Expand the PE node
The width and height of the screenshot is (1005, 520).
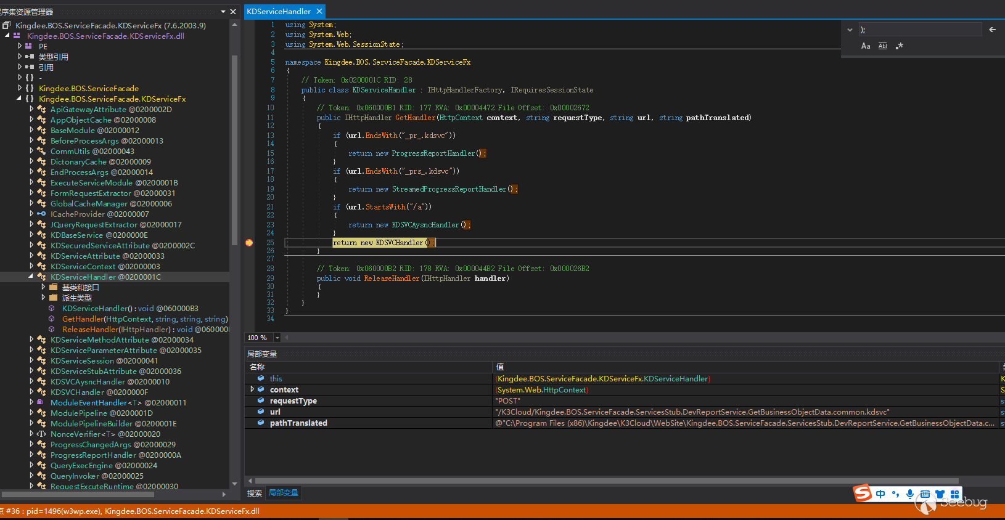(20, 46)
